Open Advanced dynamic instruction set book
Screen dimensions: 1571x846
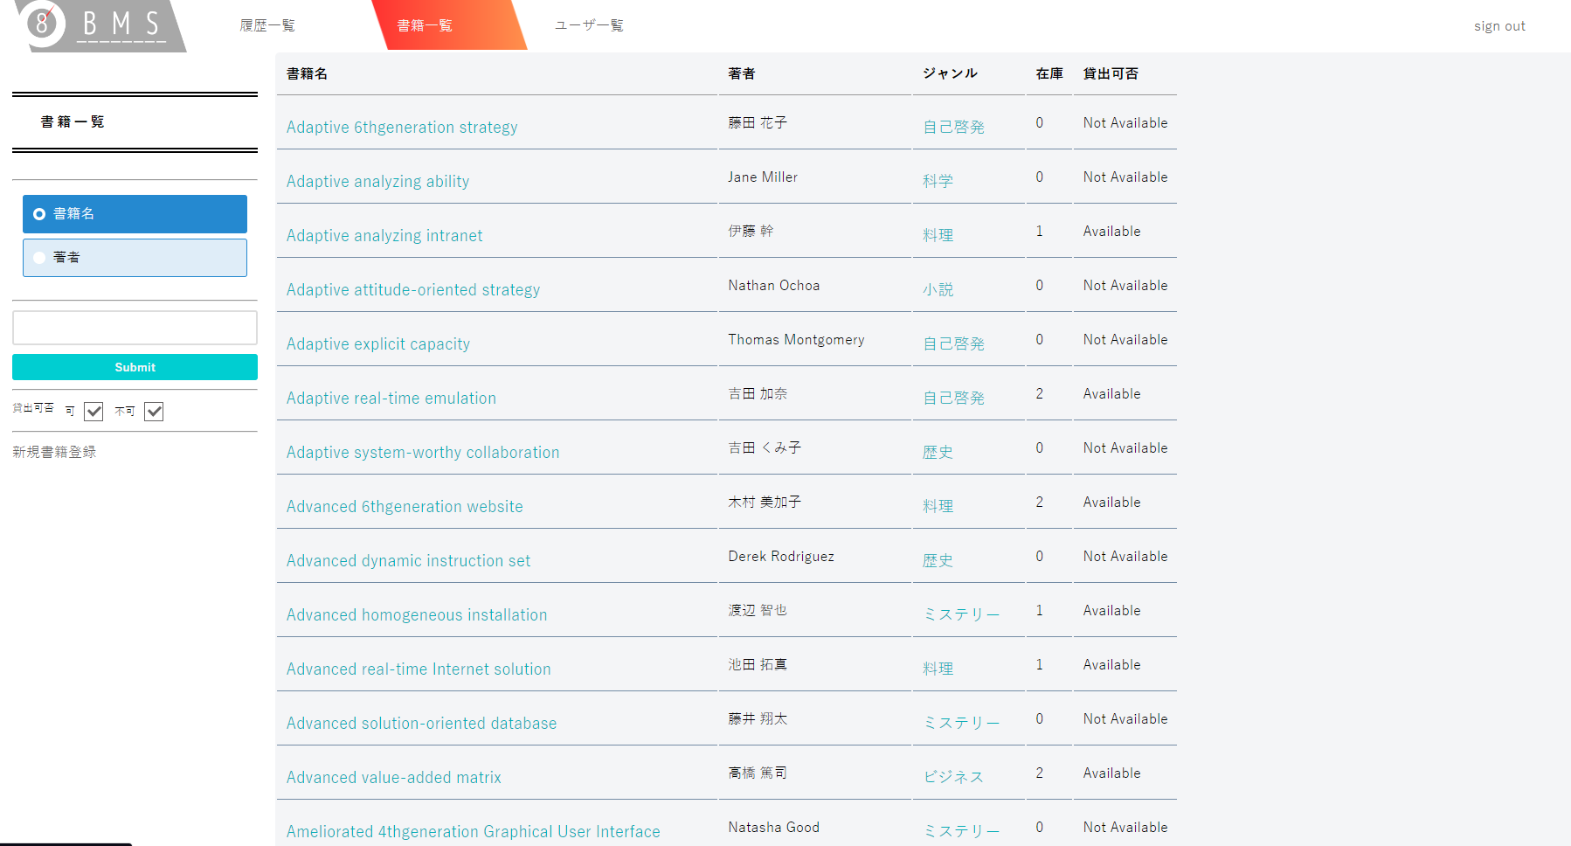pyautogui.click(x=408, y=561)
